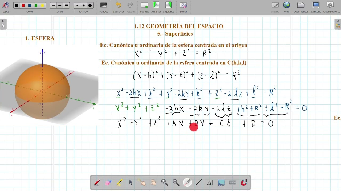
Task: Open the Documentos mode
Action: [301, 7]
